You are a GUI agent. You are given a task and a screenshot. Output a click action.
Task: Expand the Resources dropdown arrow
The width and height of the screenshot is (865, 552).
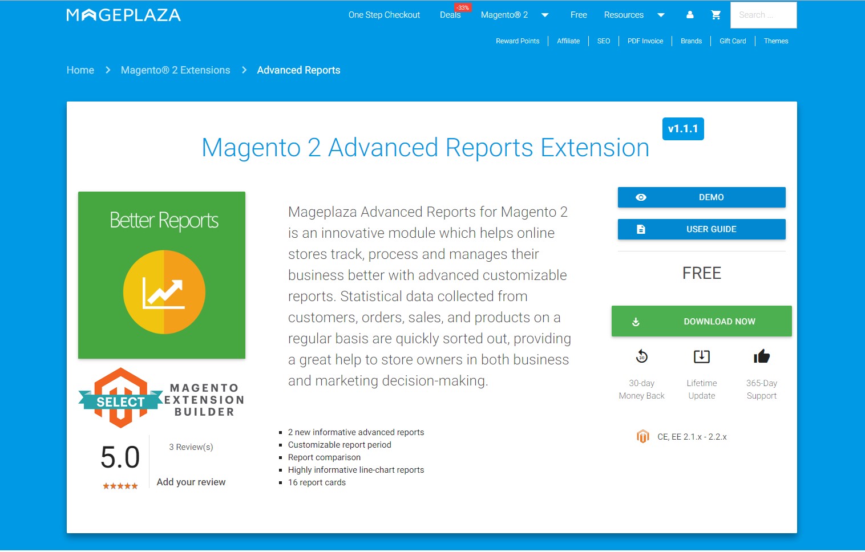click(661, 15)
